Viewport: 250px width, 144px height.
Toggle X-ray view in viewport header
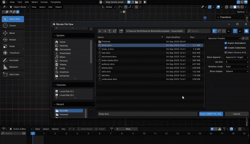tap(227, 7)
